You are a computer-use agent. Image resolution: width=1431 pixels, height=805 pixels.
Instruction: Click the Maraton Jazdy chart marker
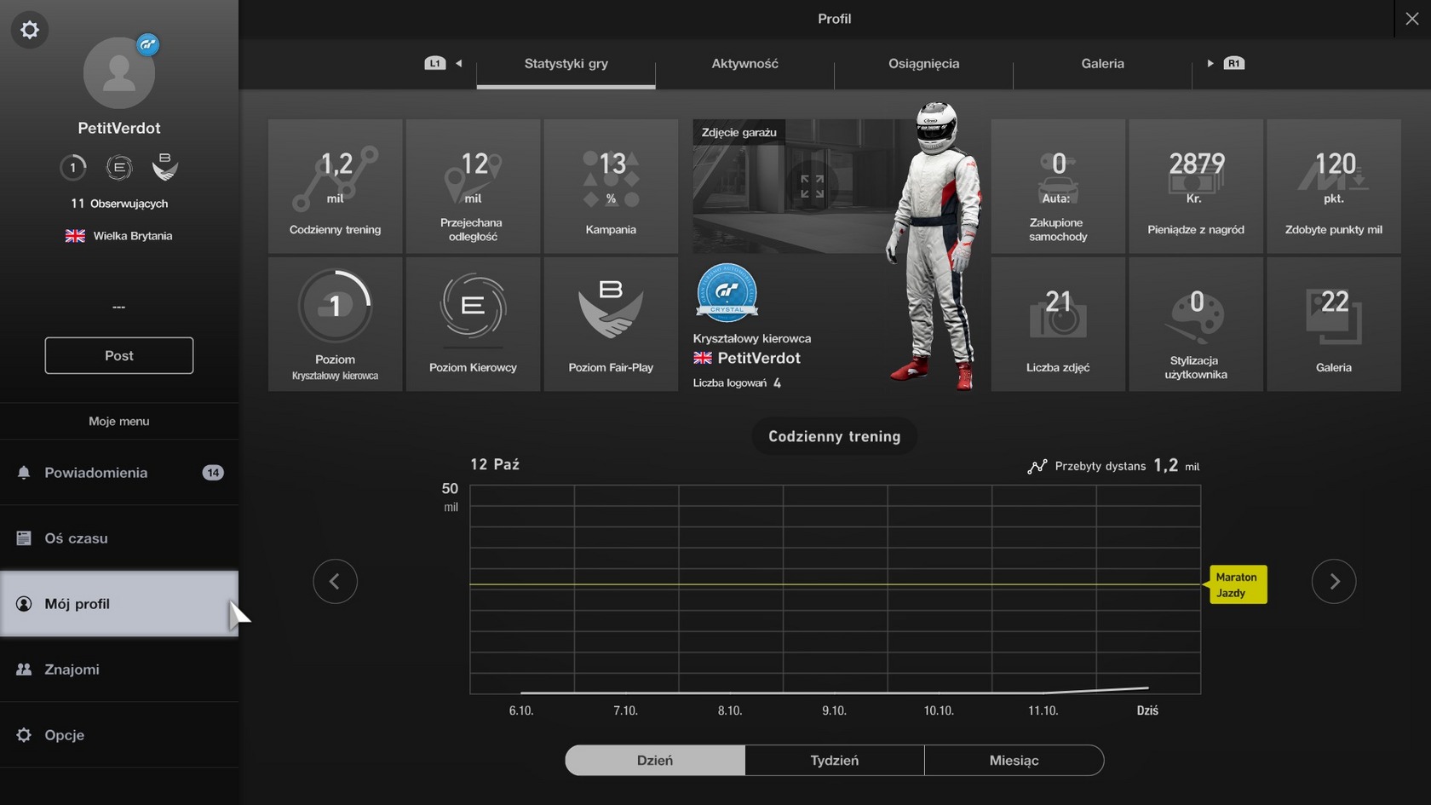(x=1237, y=584)
